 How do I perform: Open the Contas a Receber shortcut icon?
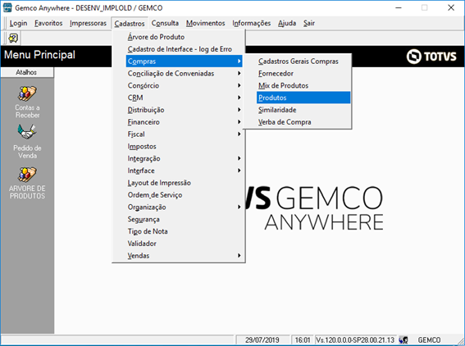27,93
